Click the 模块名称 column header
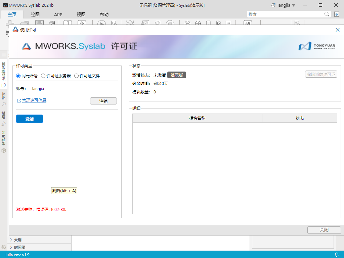The image size is (344, 258). coord(197,118)
